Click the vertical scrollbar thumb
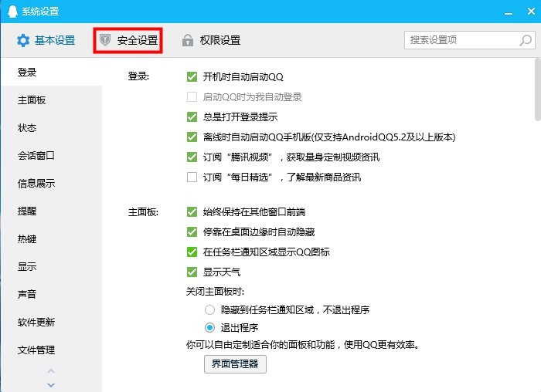The width and height of the screenshot is (541, 392). (538, 90)
